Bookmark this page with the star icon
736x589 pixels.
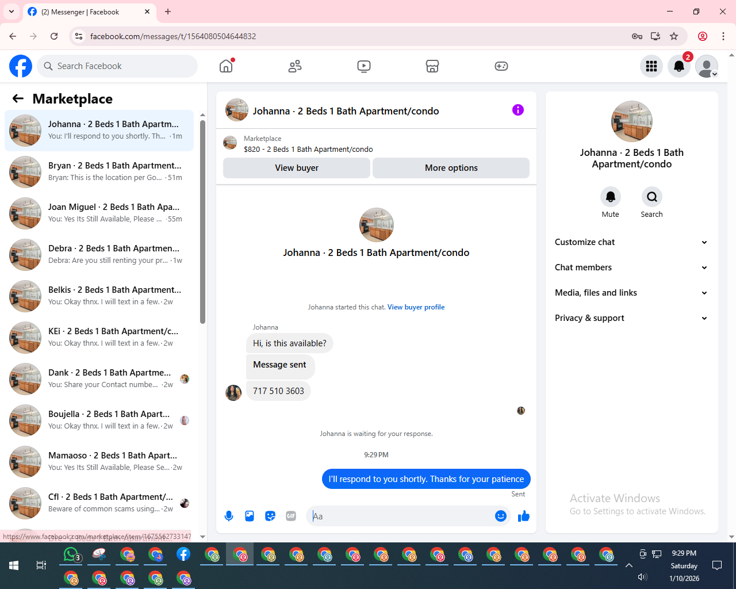674,36
